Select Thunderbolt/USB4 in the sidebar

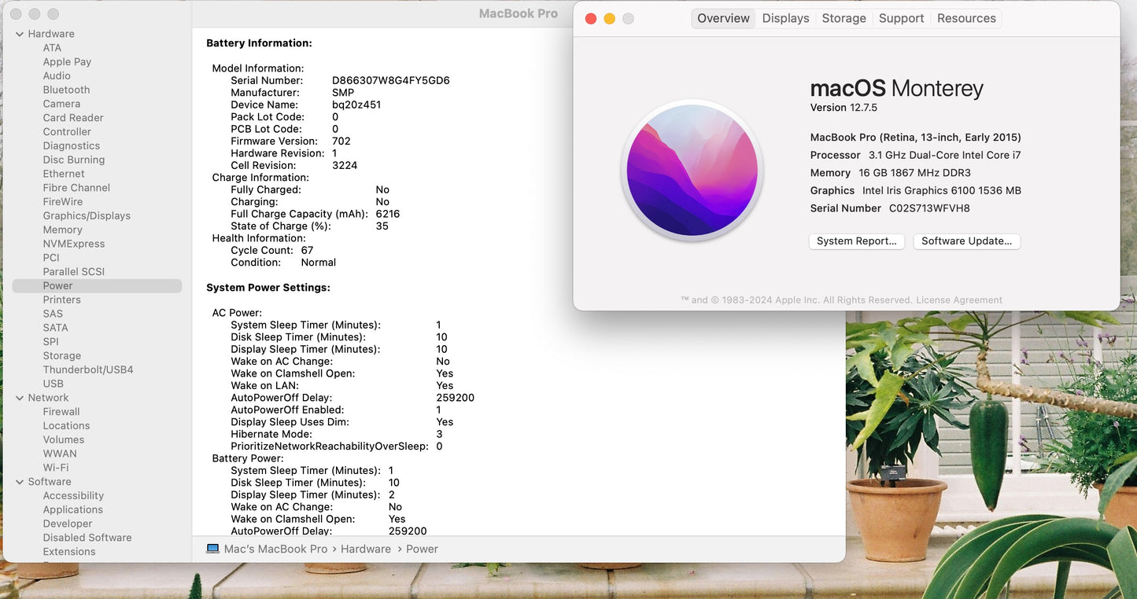(x=88, y=369)
